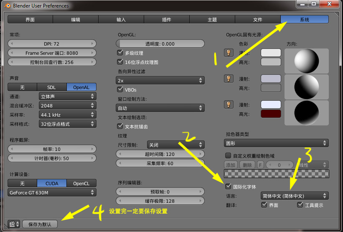Toggle the third OpenGL light bulb icon
343x232 pixels.
pyautogui.click(x=229, y=105)
